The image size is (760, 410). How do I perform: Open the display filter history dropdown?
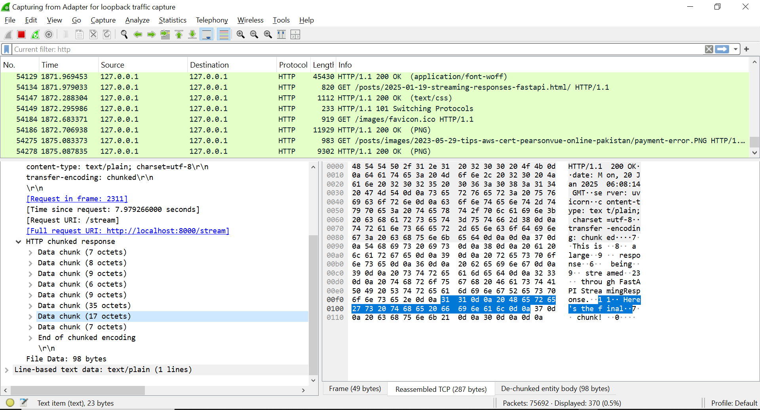735,49
